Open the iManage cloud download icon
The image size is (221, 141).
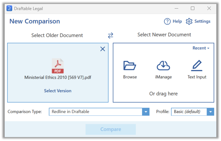pos(164,65)
